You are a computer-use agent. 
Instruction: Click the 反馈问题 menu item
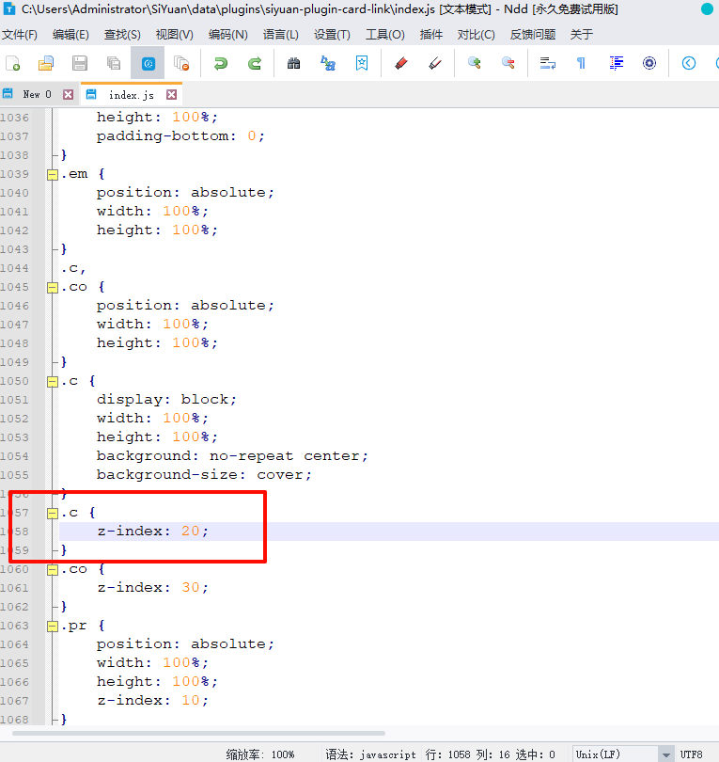(x=533, y=35)
